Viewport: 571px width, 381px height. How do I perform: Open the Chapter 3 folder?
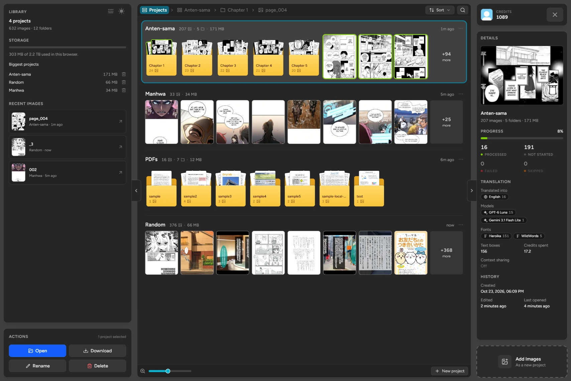pyautogui.click(x=233, y=57)
